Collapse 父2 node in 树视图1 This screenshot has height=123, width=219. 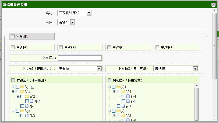[x=18, y=96]
